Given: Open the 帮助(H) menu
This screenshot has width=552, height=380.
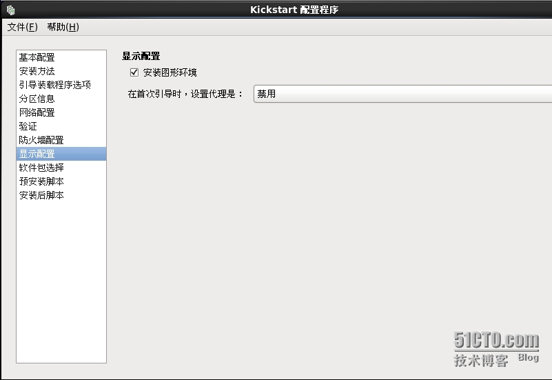Looking at the screenshot, I should coord(63,27).
